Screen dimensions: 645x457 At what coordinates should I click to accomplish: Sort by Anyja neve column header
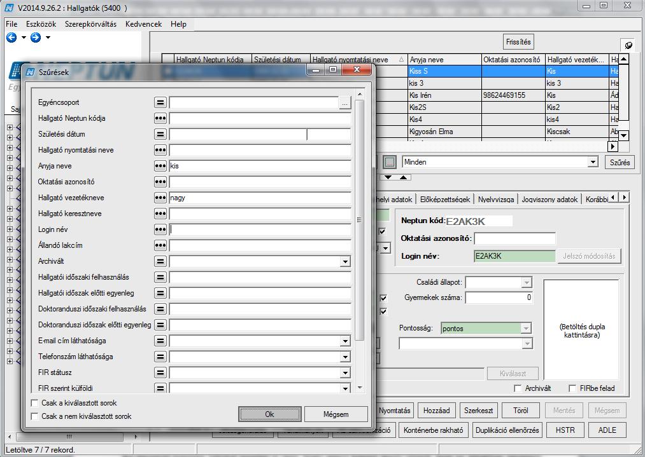[444, 60]
